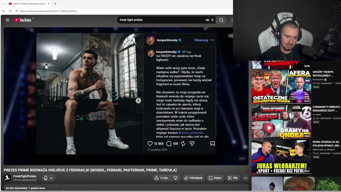
Task: Click the Udostępnij share button
Action: (193, 178)
